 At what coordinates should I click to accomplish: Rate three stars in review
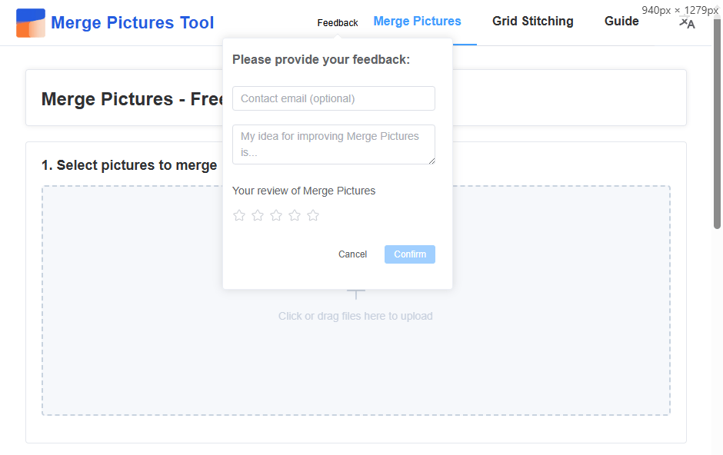point(275,215)
